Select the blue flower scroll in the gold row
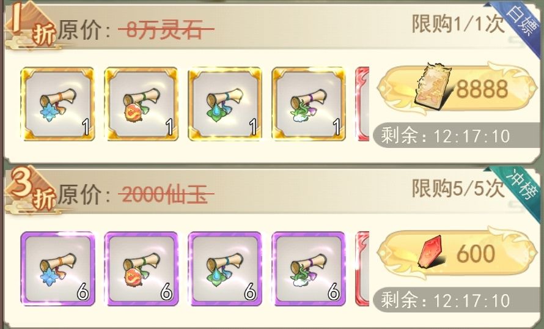Screen dimensions: 544x329 [57, 104]
